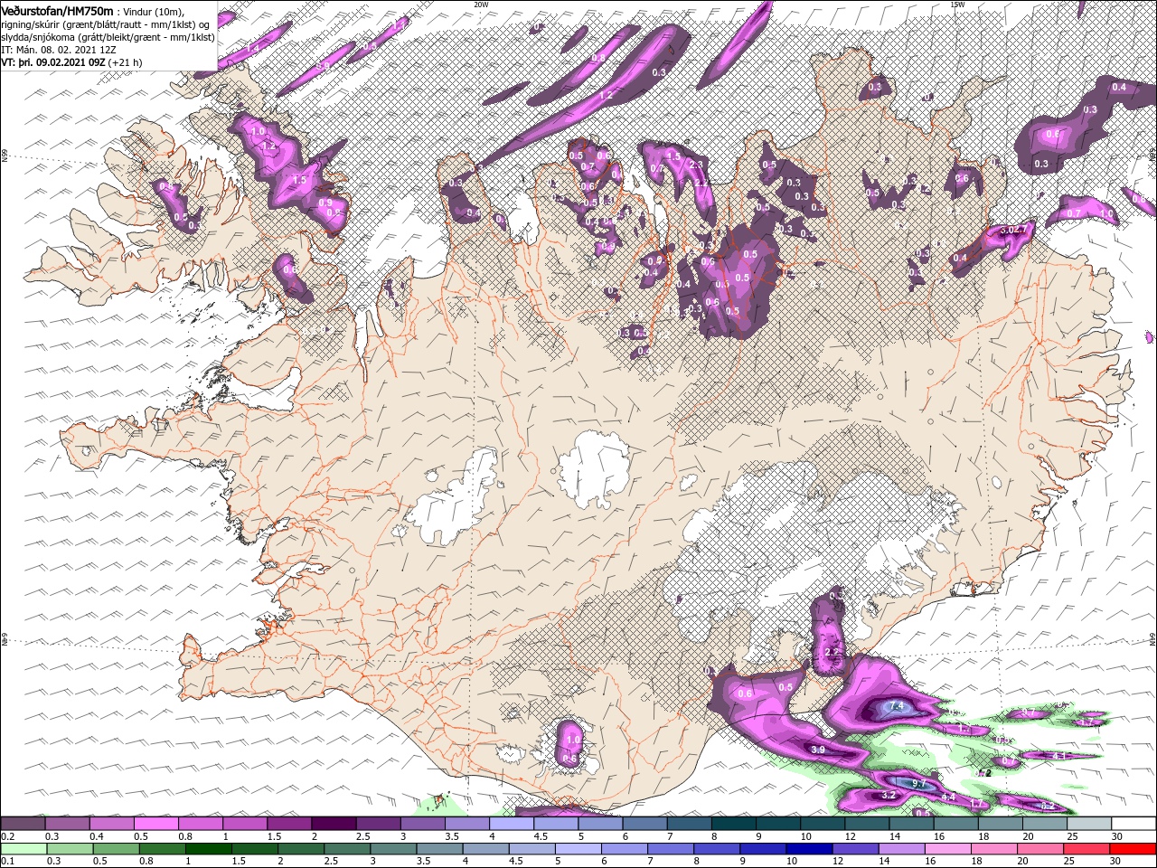Screen dimensions: 1157x868
Task: Click the 3.2 precipitation value offshore
Action: tap(888, 795)
